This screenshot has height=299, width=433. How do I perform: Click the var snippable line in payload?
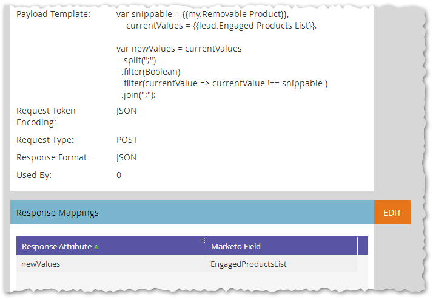(203, 14)
